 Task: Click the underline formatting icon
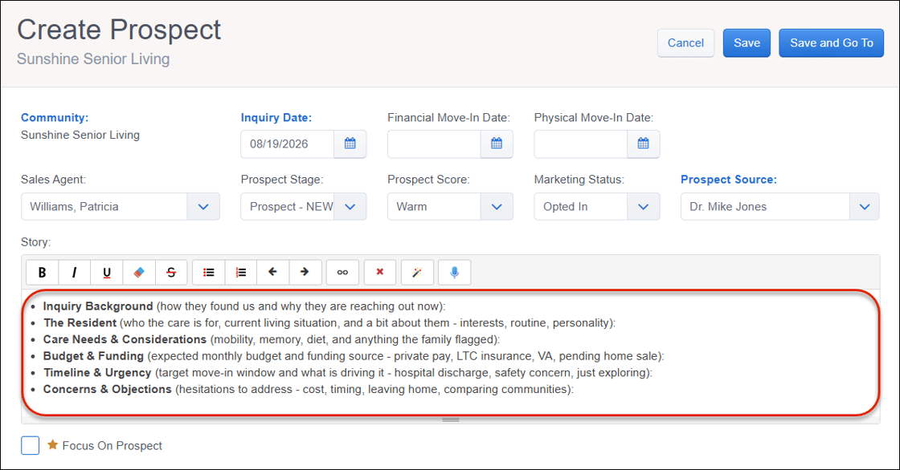(106, 272)
